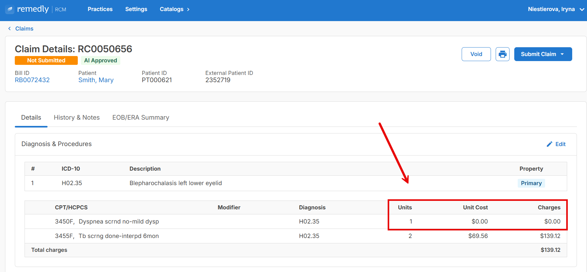Viewport: 587px width, 272px height.
Task: Click External Patient ID 2352719
Action: point(218,80)
